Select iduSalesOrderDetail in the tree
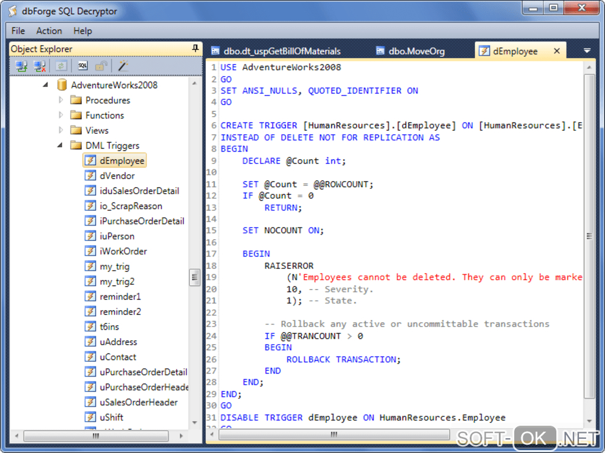 pos(139,191)
